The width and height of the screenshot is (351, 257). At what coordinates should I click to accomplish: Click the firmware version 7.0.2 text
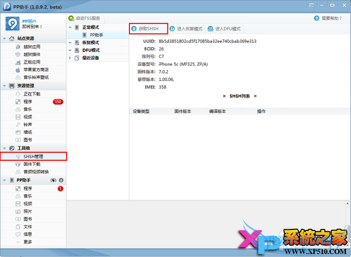tap(163, 72)
